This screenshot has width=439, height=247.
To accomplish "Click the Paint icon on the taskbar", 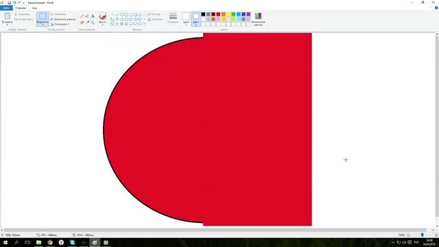I will click(95, 242).
